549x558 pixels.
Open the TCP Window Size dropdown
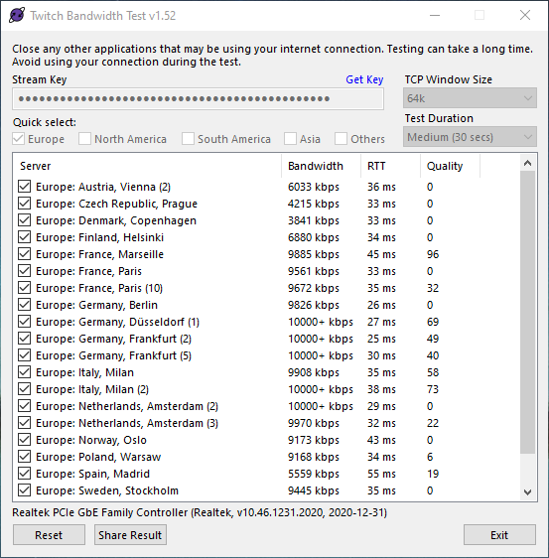pos(470,98)
